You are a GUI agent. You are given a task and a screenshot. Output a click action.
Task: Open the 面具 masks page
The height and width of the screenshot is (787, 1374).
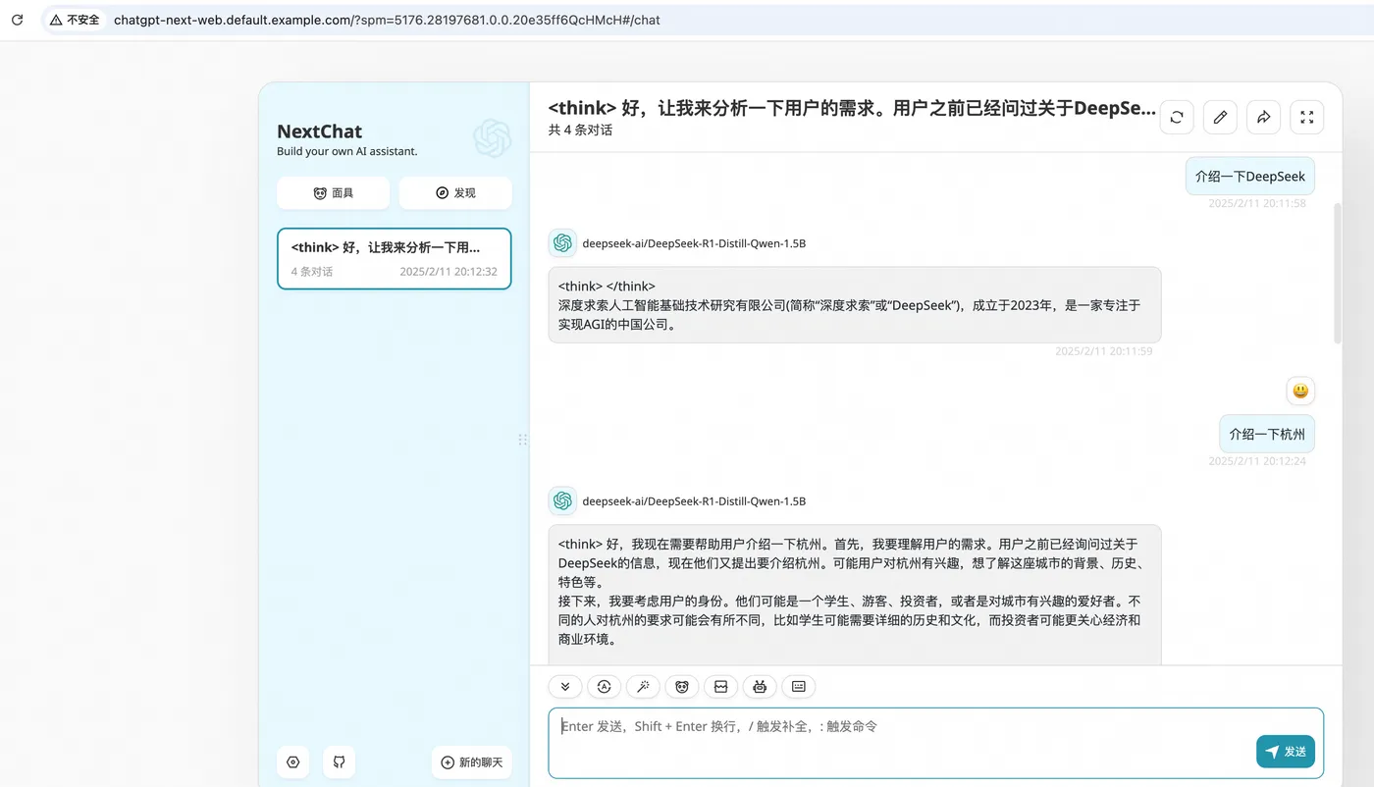[x=333, y=193]
